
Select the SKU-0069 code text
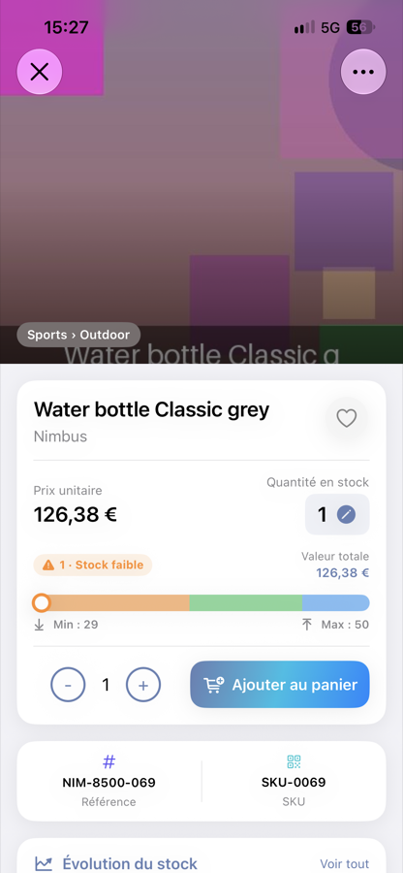[294, 783]
